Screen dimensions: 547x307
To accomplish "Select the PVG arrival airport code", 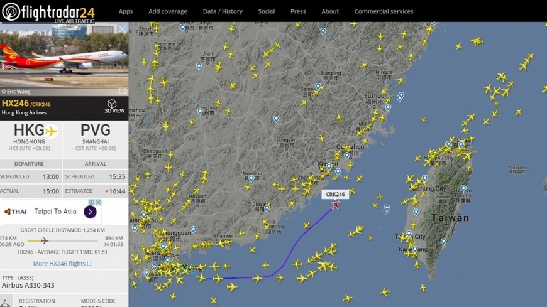I will [95, 131].
